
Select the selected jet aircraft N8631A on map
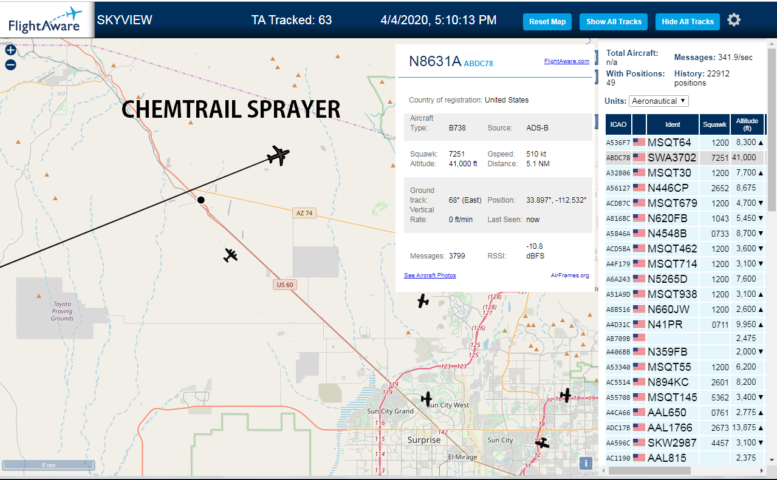pos(278,156)
